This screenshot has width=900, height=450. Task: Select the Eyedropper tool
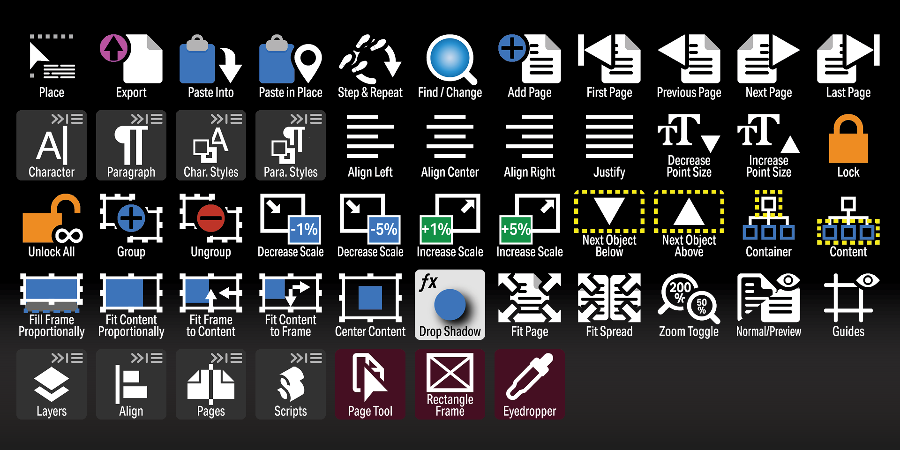pyautogui.click(x=530, y=384)
